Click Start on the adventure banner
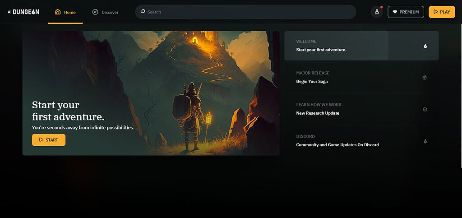This screenshot has width=462, height=218. point(49,140)
